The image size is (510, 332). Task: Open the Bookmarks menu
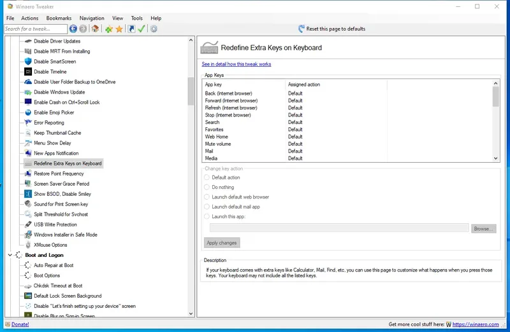(x=59, y=18)
